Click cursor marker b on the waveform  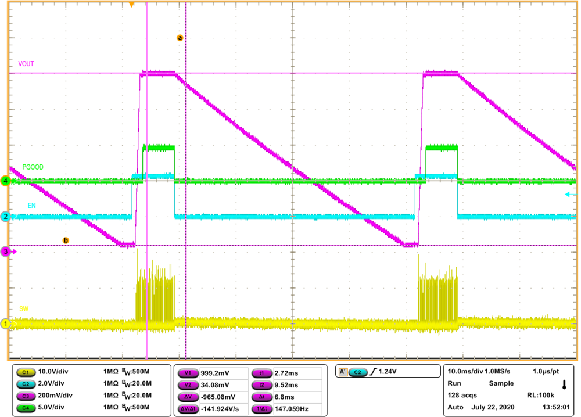pyautogui.click(x=66, y=240)
